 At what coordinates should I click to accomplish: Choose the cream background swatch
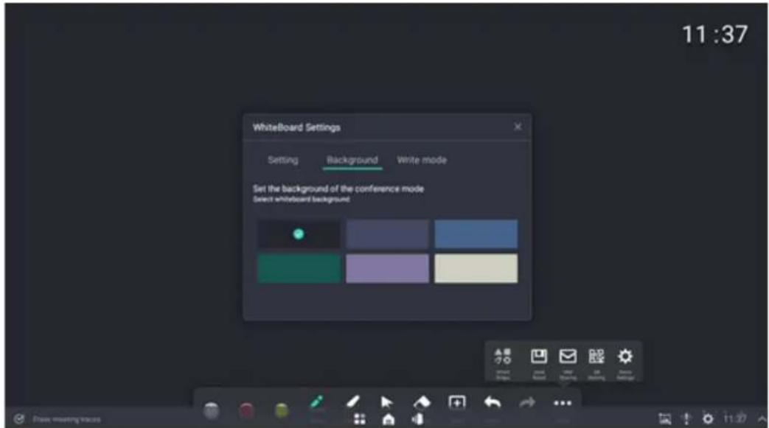(x=476, y=268)
